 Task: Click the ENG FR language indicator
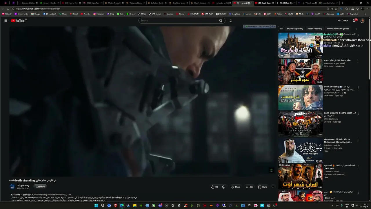(347, 206)
